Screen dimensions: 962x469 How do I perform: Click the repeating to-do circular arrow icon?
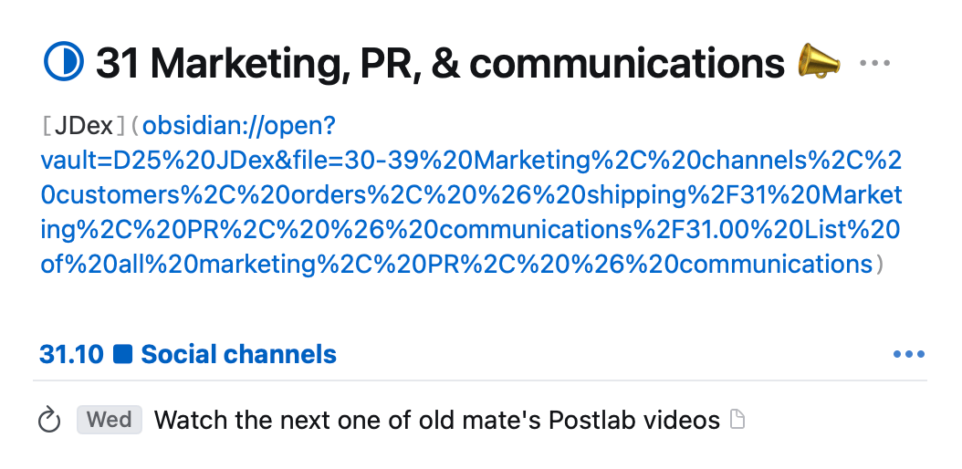point(49,421)
